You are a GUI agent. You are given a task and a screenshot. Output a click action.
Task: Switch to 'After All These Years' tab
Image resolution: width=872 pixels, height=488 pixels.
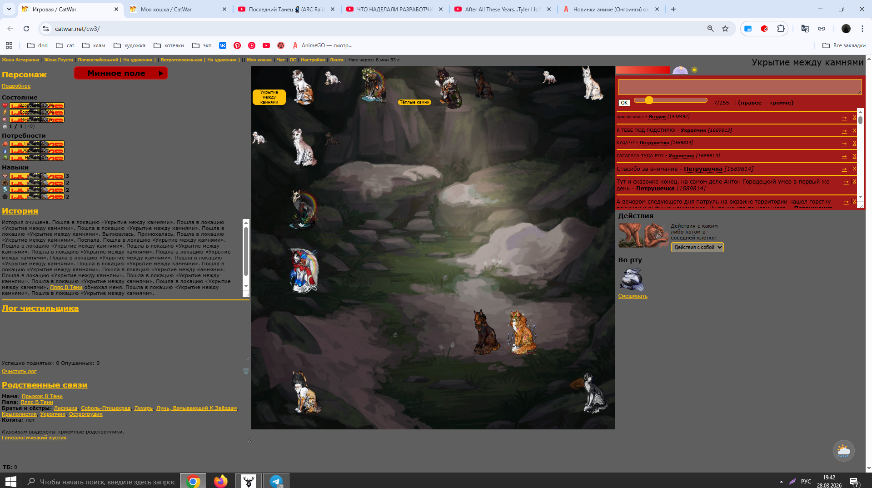[503, 9]
